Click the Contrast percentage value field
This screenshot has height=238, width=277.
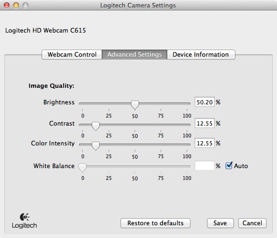pos(205,123)
